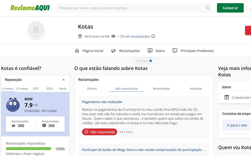Select the Geral reputation tab

63,89
